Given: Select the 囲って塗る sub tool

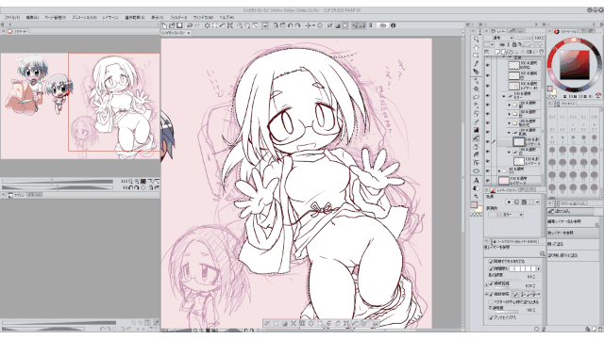Looking at the screenshot, I should click(x=573, y=244).
